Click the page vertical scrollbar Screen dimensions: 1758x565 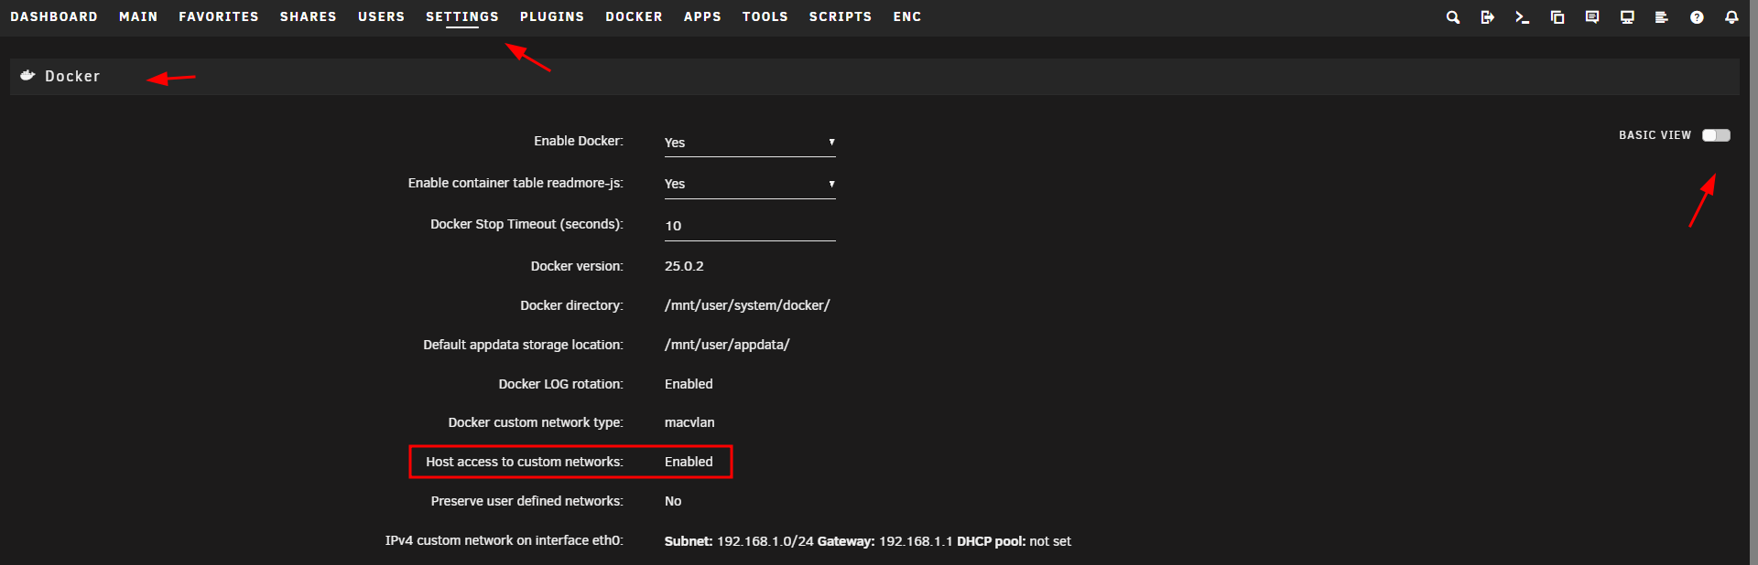(x=1753, y=282)
